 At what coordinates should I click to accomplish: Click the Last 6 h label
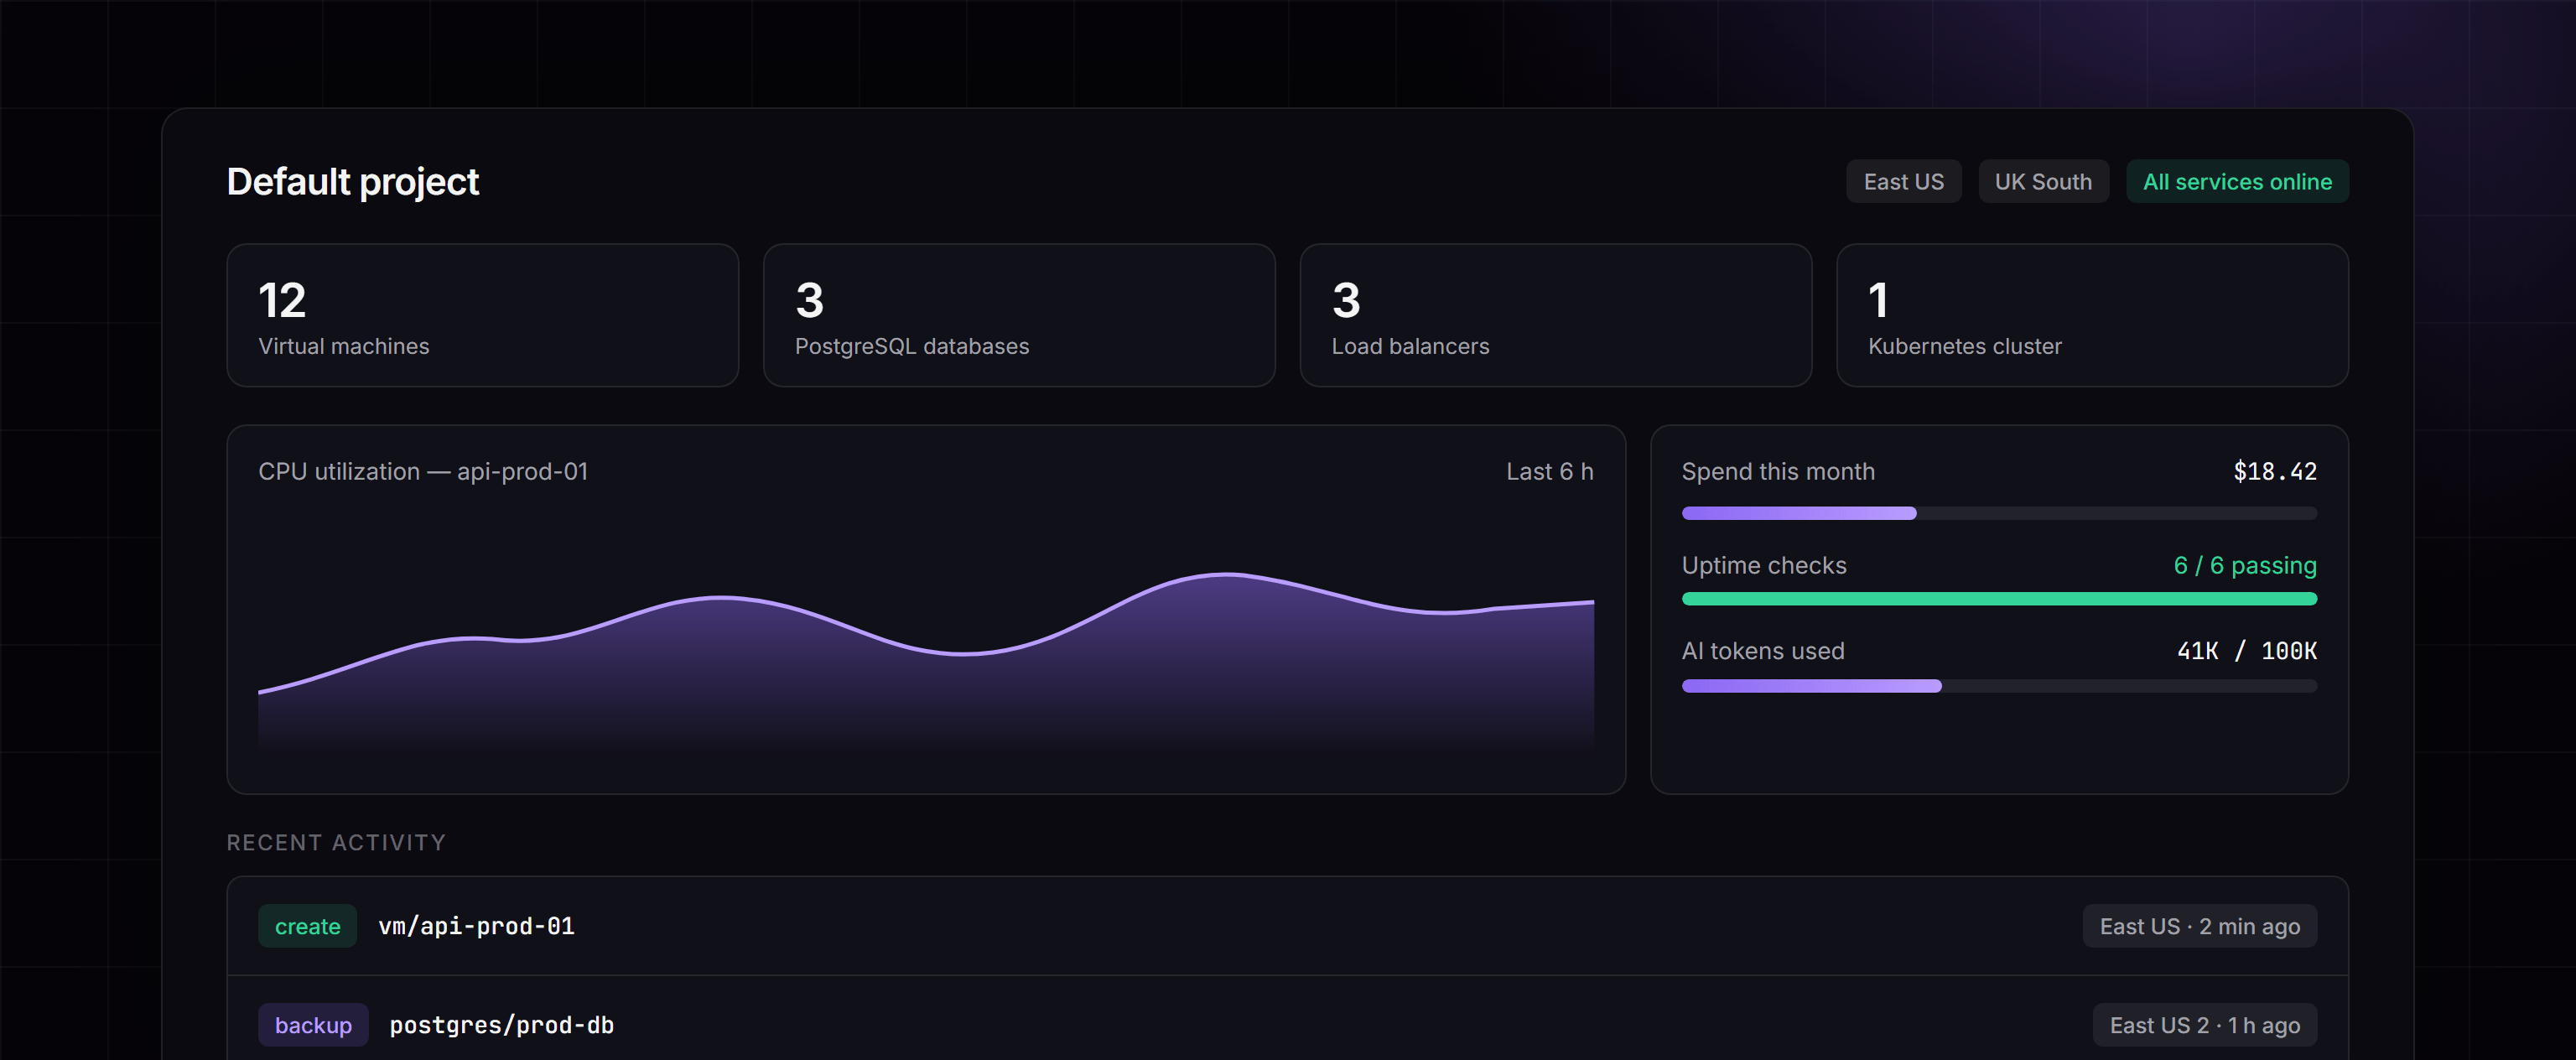(x=1549, y=471)
